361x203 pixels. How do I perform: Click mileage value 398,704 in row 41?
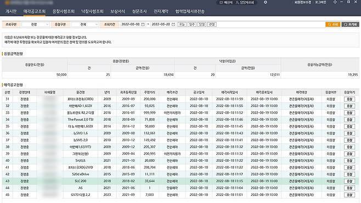click(149, 167)
